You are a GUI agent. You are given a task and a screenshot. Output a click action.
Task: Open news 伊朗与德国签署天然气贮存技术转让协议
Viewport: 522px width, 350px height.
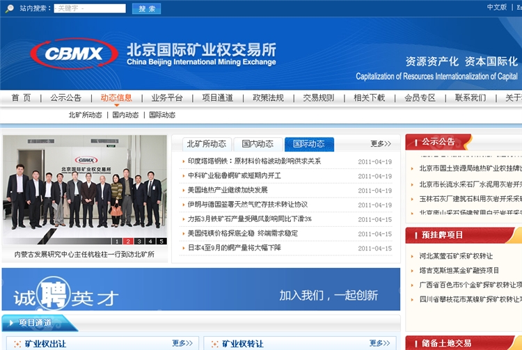(x=248, y=205)
